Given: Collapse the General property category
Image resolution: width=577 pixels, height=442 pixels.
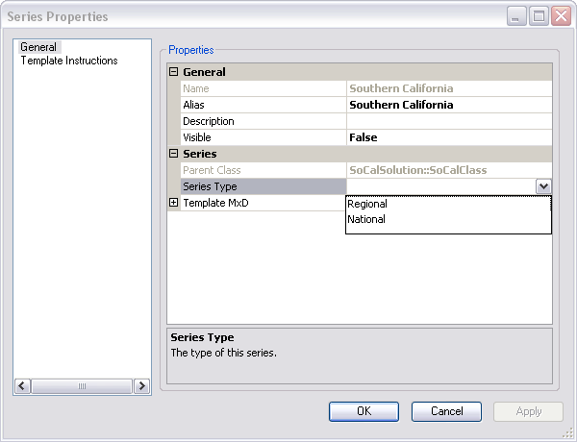Looking at the screenshot, I should point(174,72).
